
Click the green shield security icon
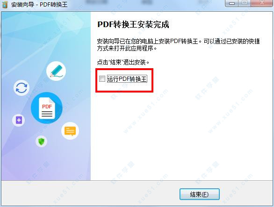[42, 141]
